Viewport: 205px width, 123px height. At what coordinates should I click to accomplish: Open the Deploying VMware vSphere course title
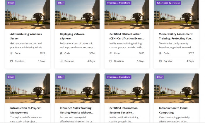72,36
